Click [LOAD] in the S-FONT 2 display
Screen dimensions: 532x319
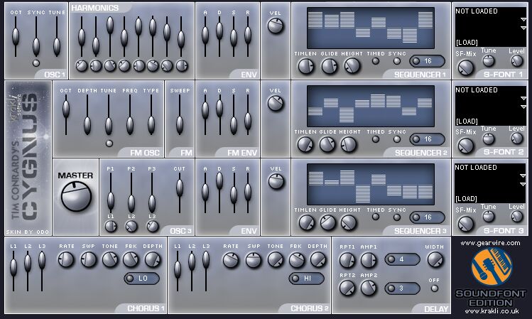click(x=467, y=121)
